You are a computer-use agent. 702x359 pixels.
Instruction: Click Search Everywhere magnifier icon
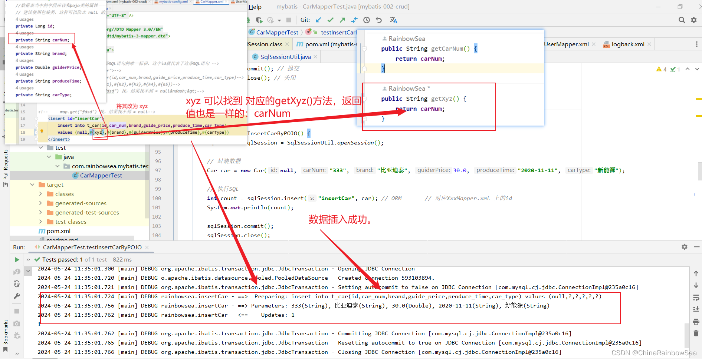682,20
